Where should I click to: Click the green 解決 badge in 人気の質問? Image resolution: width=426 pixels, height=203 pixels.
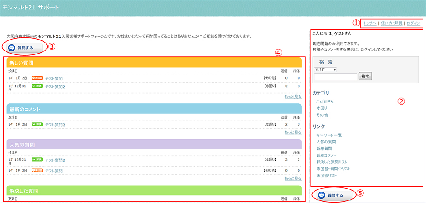37,160
